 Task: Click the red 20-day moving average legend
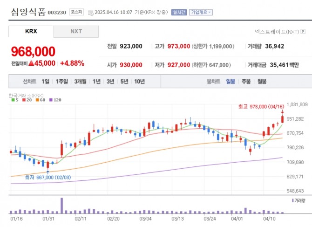[x=27, y=100]
